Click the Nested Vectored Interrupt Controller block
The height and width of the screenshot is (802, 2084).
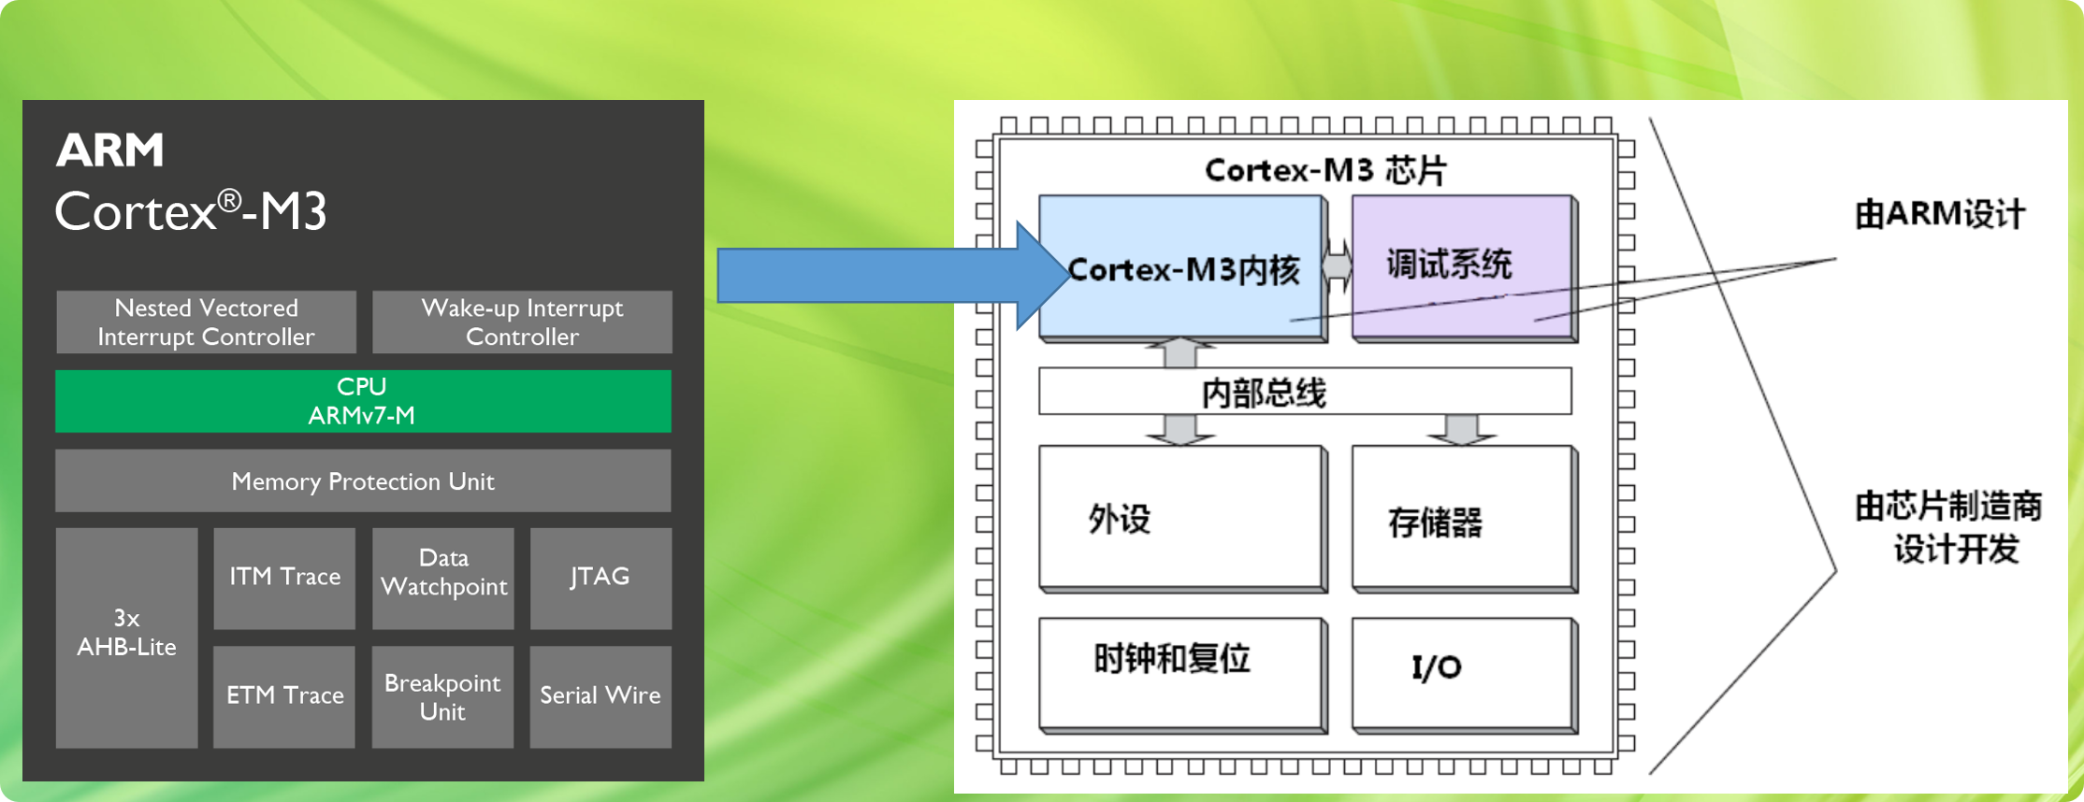pyautogui.click(x=206, y=322)
